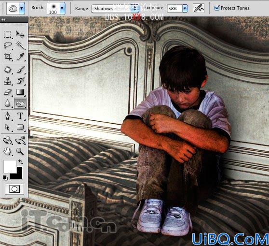Select the Crop tool

(x=8, y=57)
